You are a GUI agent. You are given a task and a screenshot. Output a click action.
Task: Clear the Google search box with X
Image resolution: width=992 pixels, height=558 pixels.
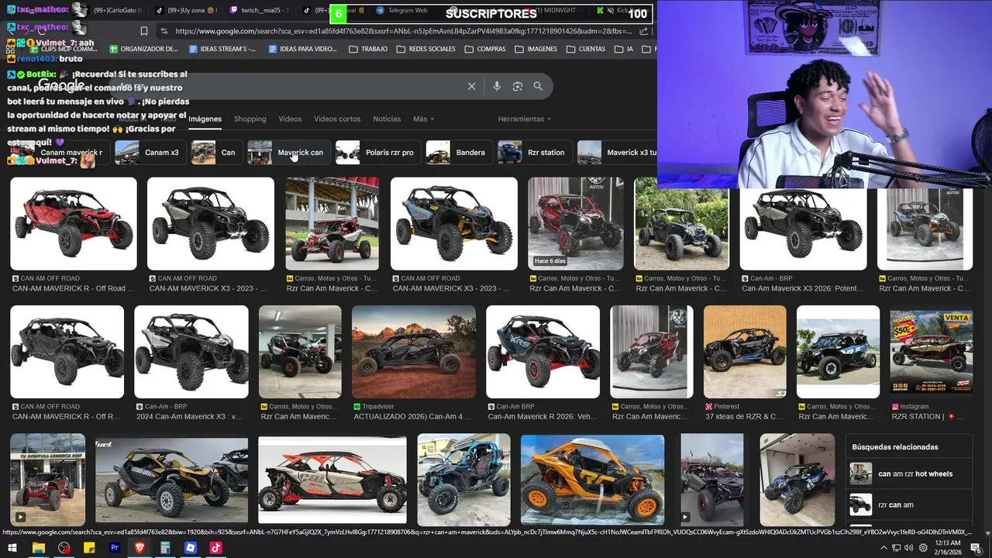pyautogui.click(x=471, y=86)
